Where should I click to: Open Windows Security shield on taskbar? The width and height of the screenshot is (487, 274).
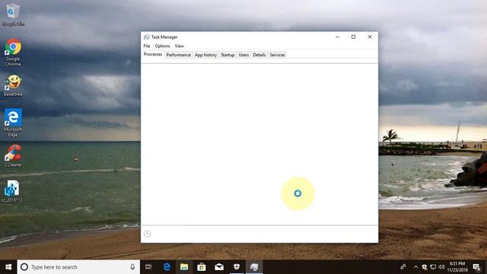click(237, 267)
